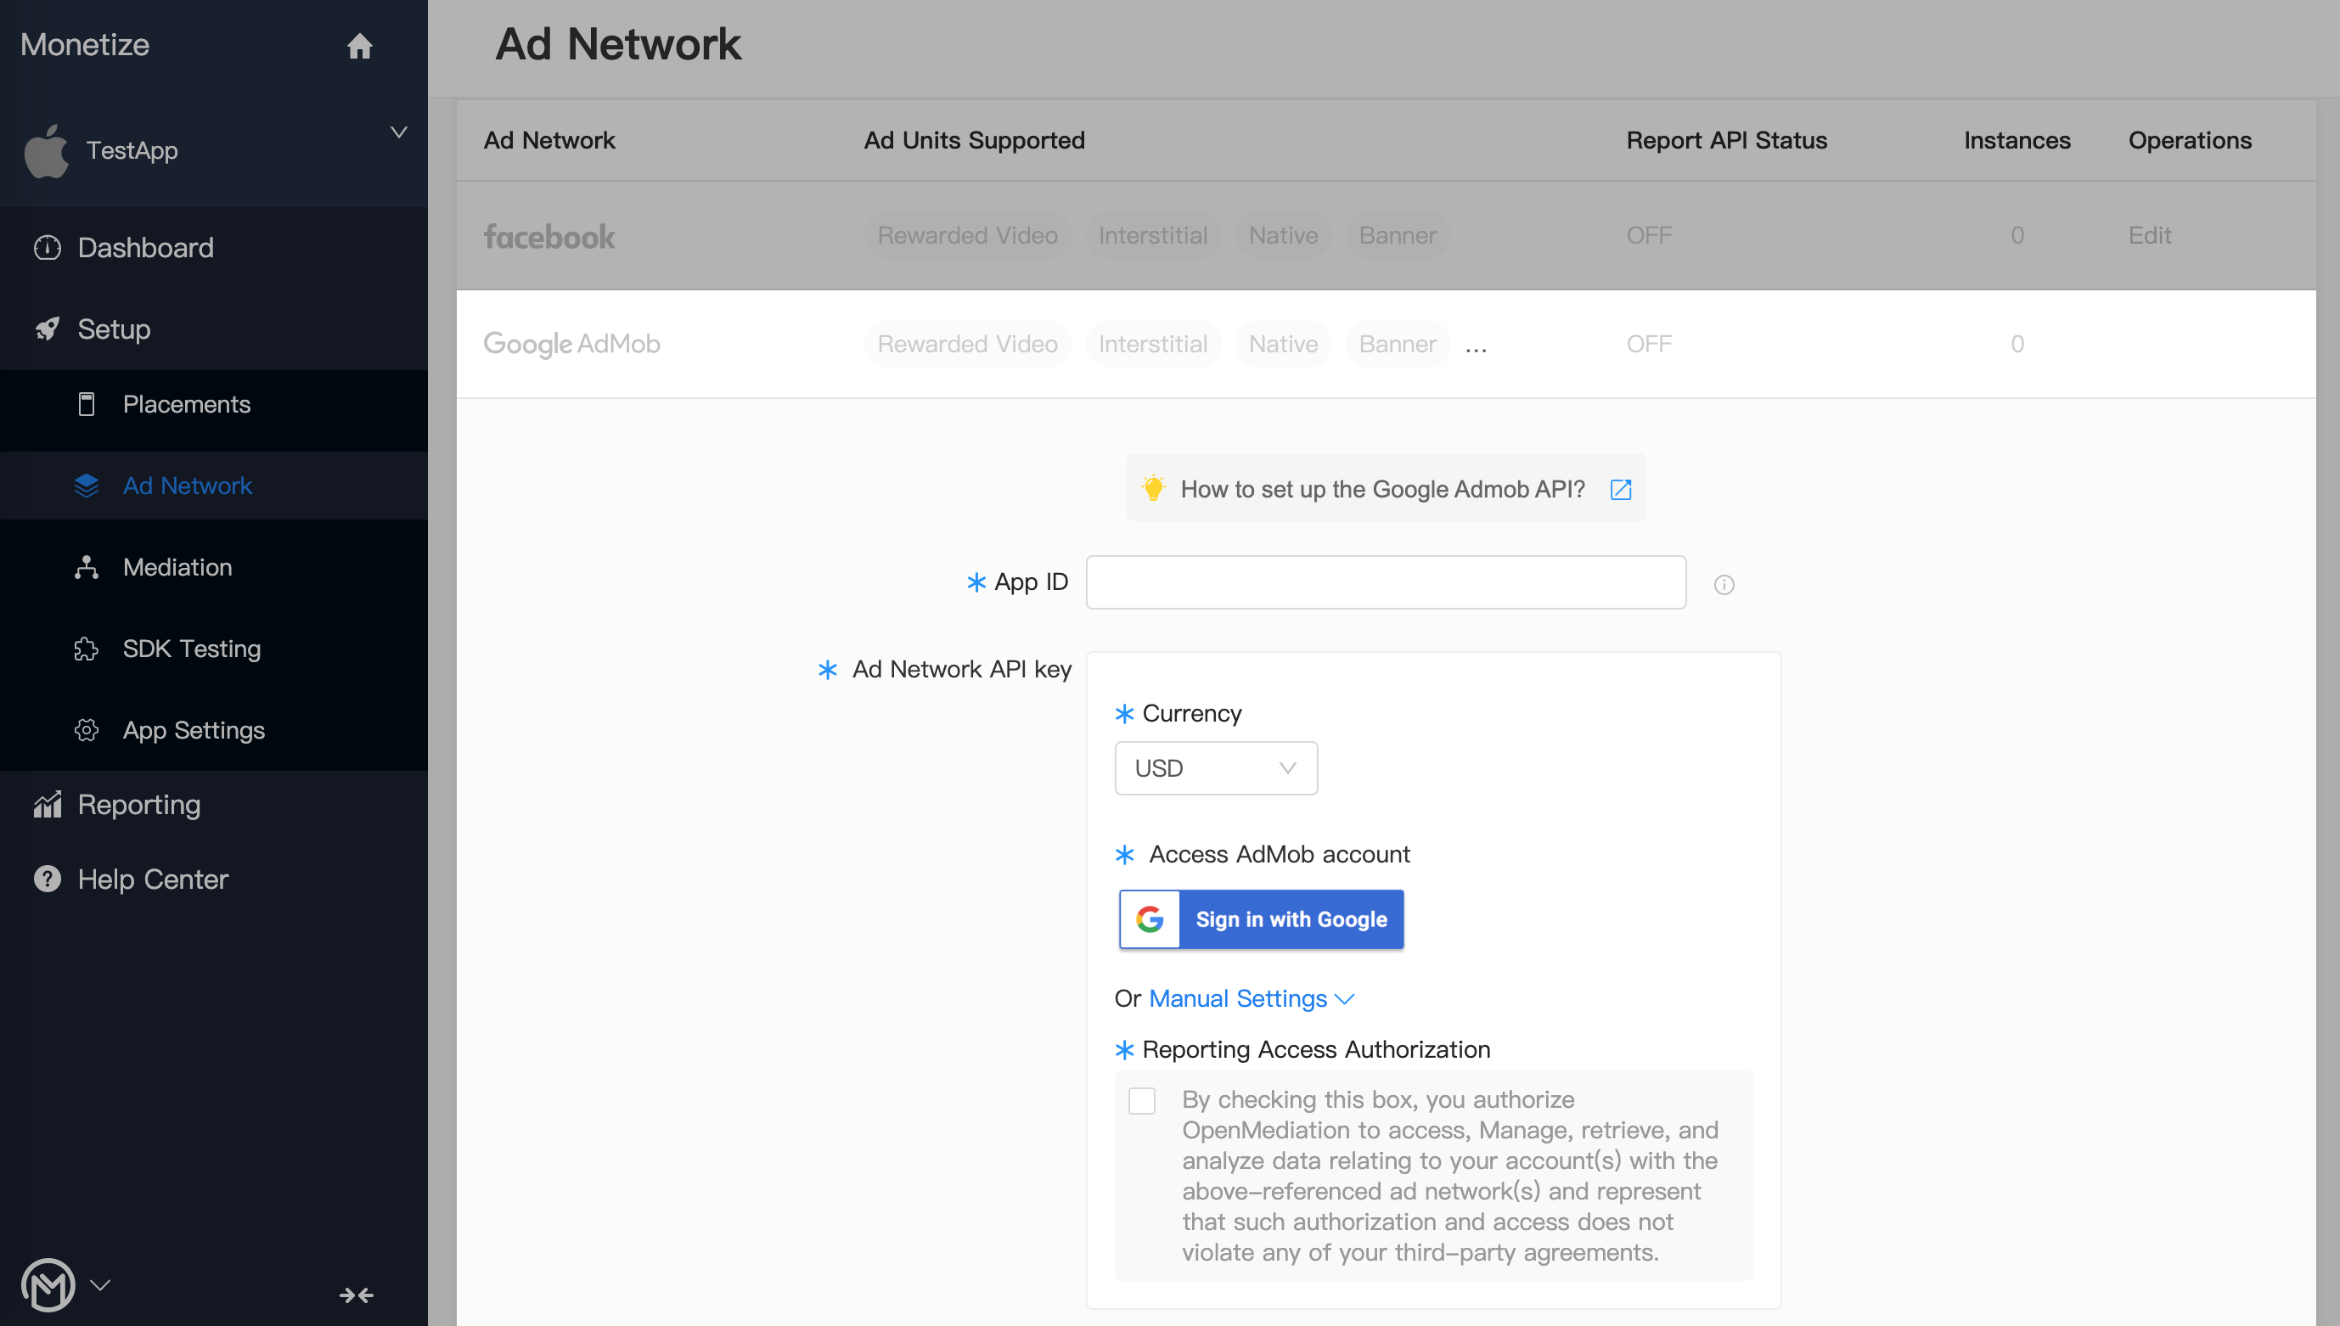
Task: Click the OpenMediation logo at bottom left
Action: click(x=48, y=1285)
